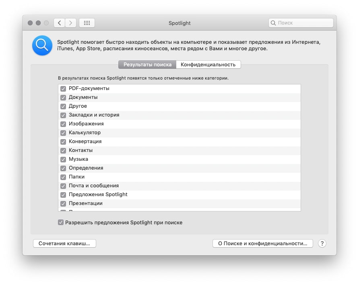
Task: Click the blue Spotlight magnifier icon
Action: point(42,45)
